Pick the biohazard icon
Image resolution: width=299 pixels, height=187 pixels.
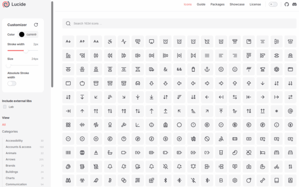(x=82, y=181)
